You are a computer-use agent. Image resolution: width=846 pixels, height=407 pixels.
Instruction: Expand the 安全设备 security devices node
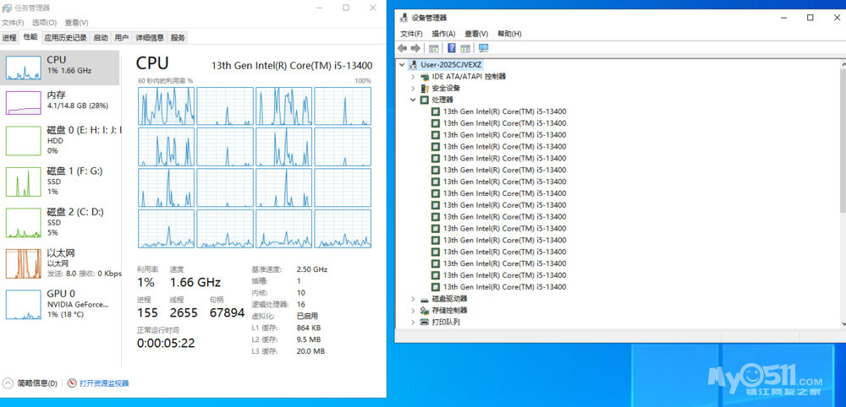pos(413,88)
